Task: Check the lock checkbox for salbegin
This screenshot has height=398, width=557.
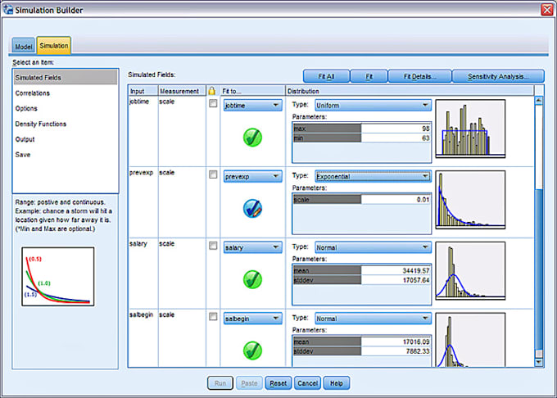Action: click(x=213, y=315)
